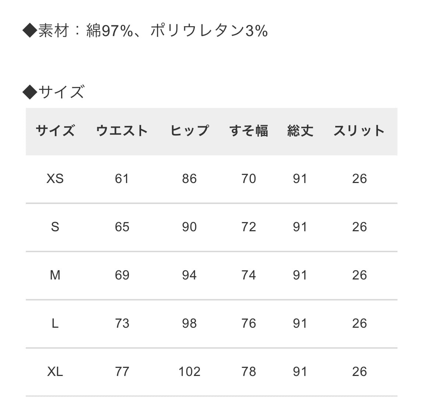Image resolution: width=431 pixels, height=408 pixels.
Task: Click the ◆サイズ section heading above table
Action: point(54,92)
